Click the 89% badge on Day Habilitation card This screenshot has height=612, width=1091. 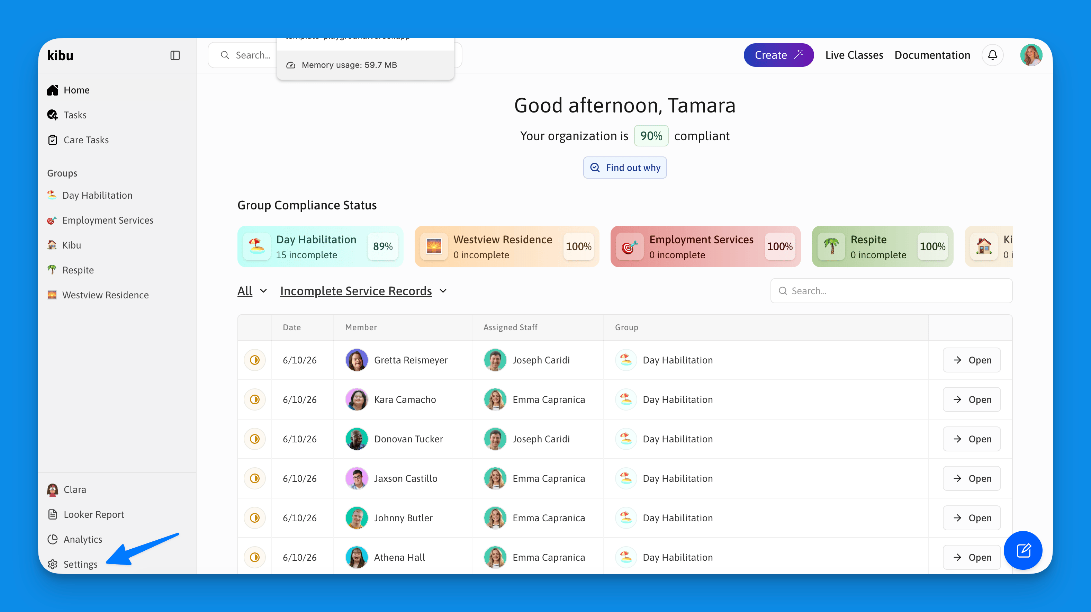pos(382,246)
